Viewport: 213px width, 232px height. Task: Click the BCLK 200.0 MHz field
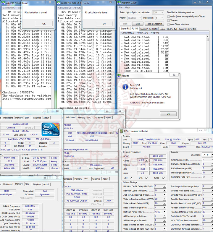pyautogui.click(x=158, y=156)
